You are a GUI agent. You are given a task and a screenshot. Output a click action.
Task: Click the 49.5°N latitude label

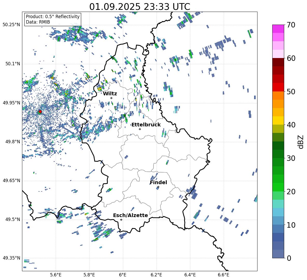pos(12,219)
